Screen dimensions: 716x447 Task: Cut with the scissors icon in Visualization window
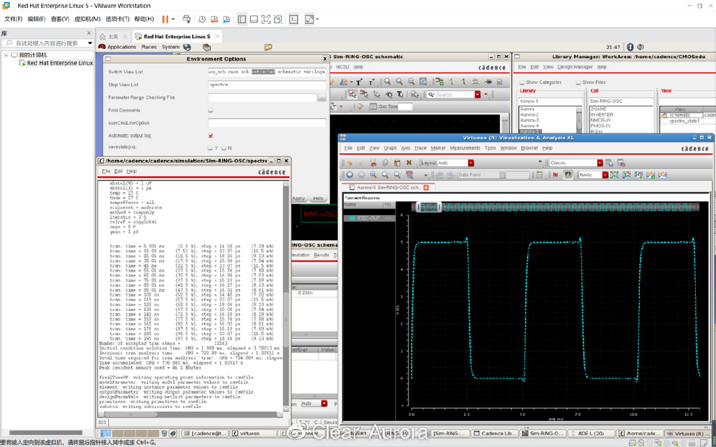pyautogui.click(x=373, y=163)
